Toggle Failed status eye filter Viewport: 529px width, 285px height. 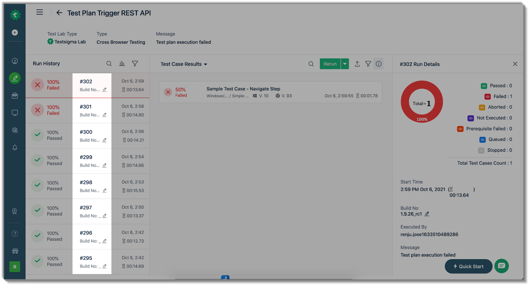(488, 97)
